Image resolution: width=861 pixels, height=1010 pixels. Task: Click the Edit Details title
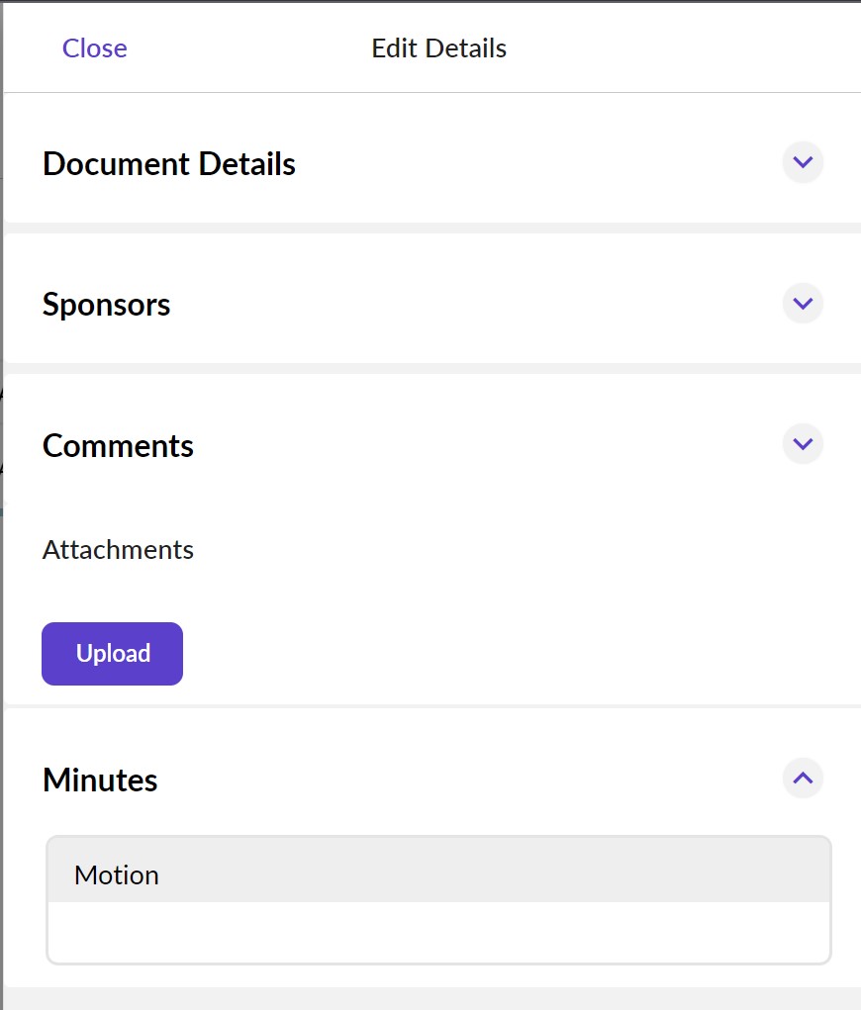(x=438, y=47)
